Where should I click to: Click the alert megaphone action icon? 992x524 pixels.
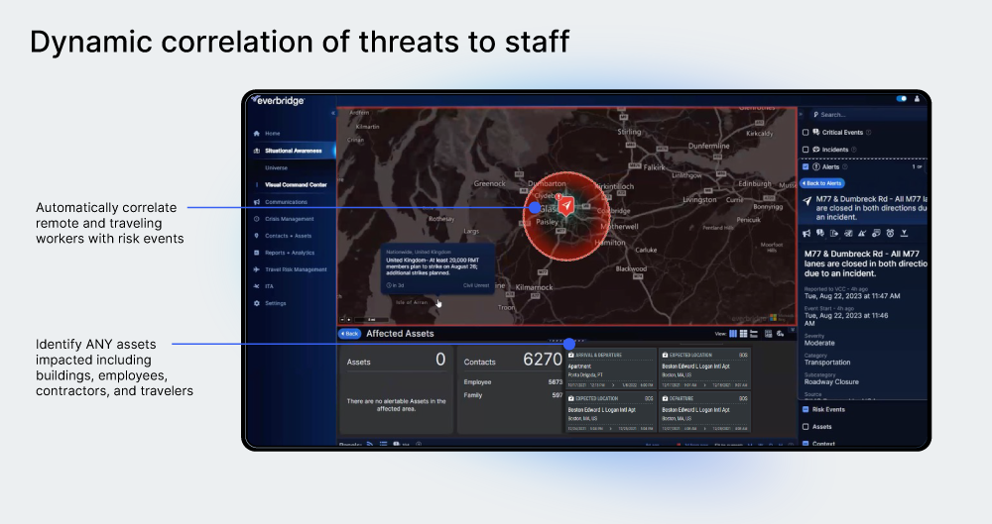pyautogui.click(x=806, y=233)
